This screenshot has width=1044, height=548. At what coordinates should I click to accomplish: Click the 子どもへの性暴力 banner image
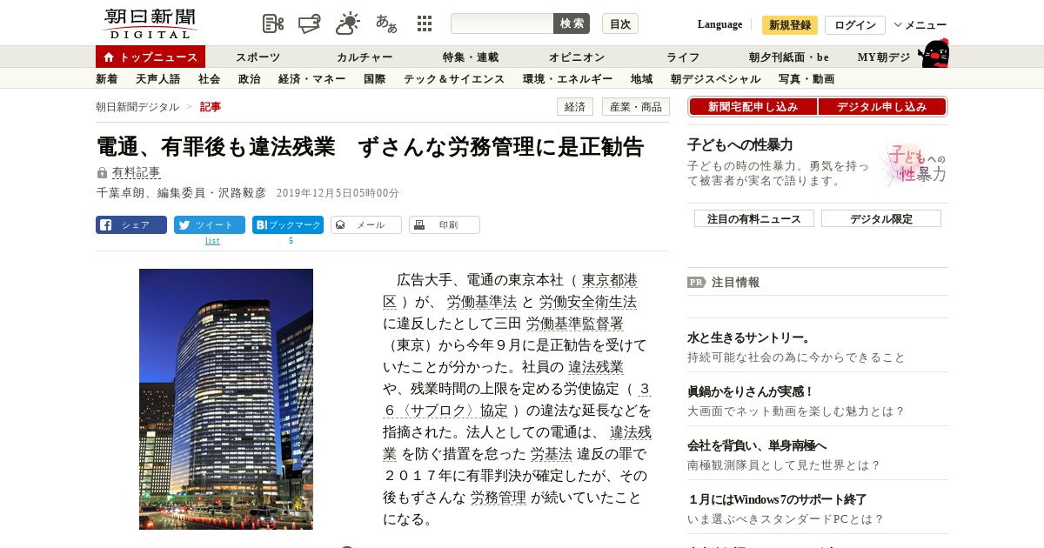coord(914,164)
